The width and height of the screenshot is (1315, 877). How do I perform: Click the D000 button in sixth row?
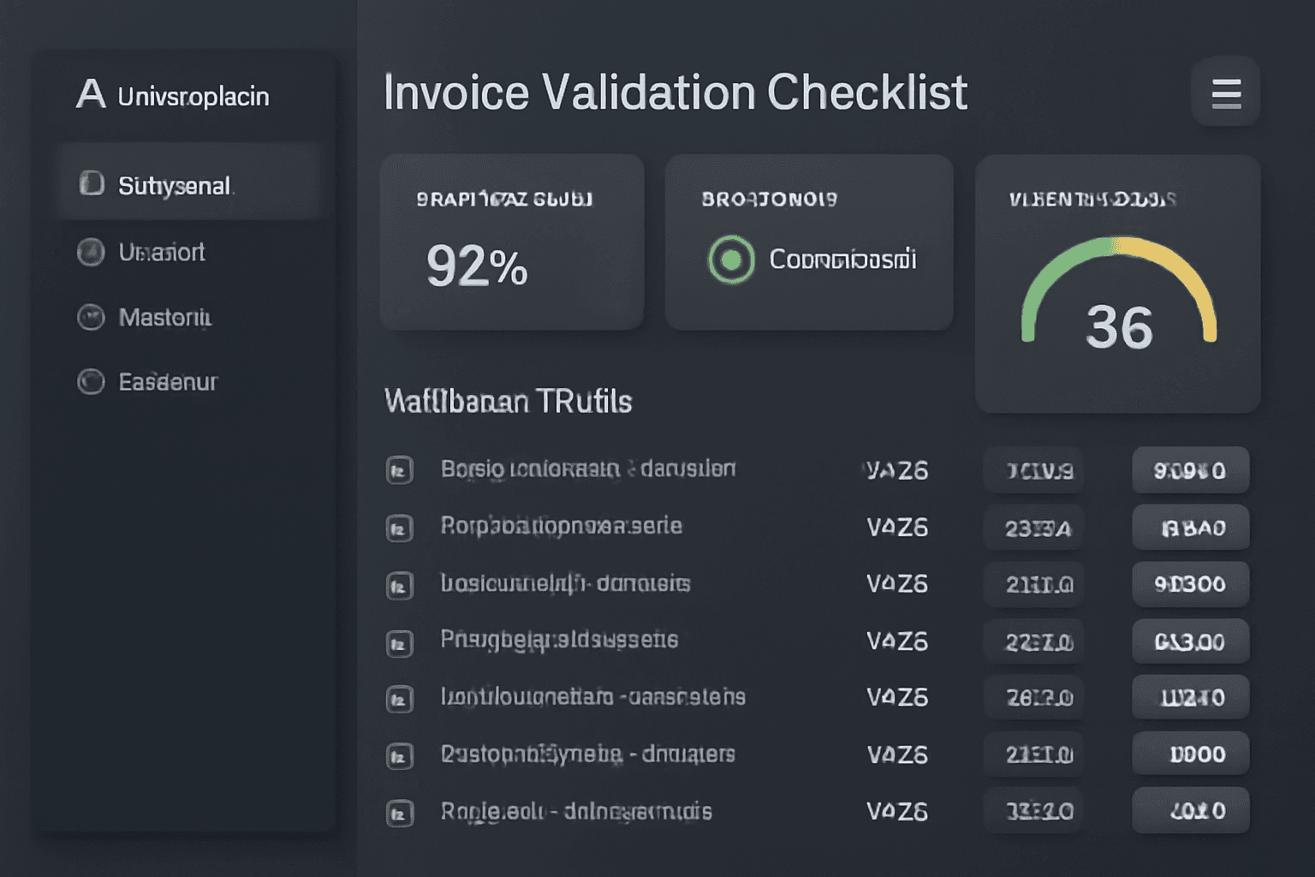coord(1190,754)
